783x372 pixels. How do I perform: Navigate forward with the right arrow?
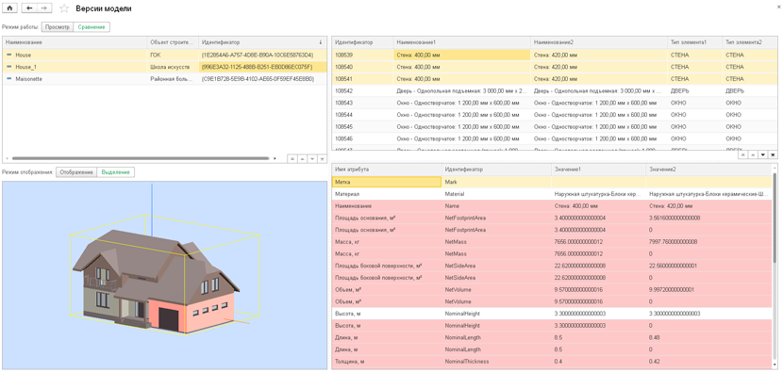point(44,8)
